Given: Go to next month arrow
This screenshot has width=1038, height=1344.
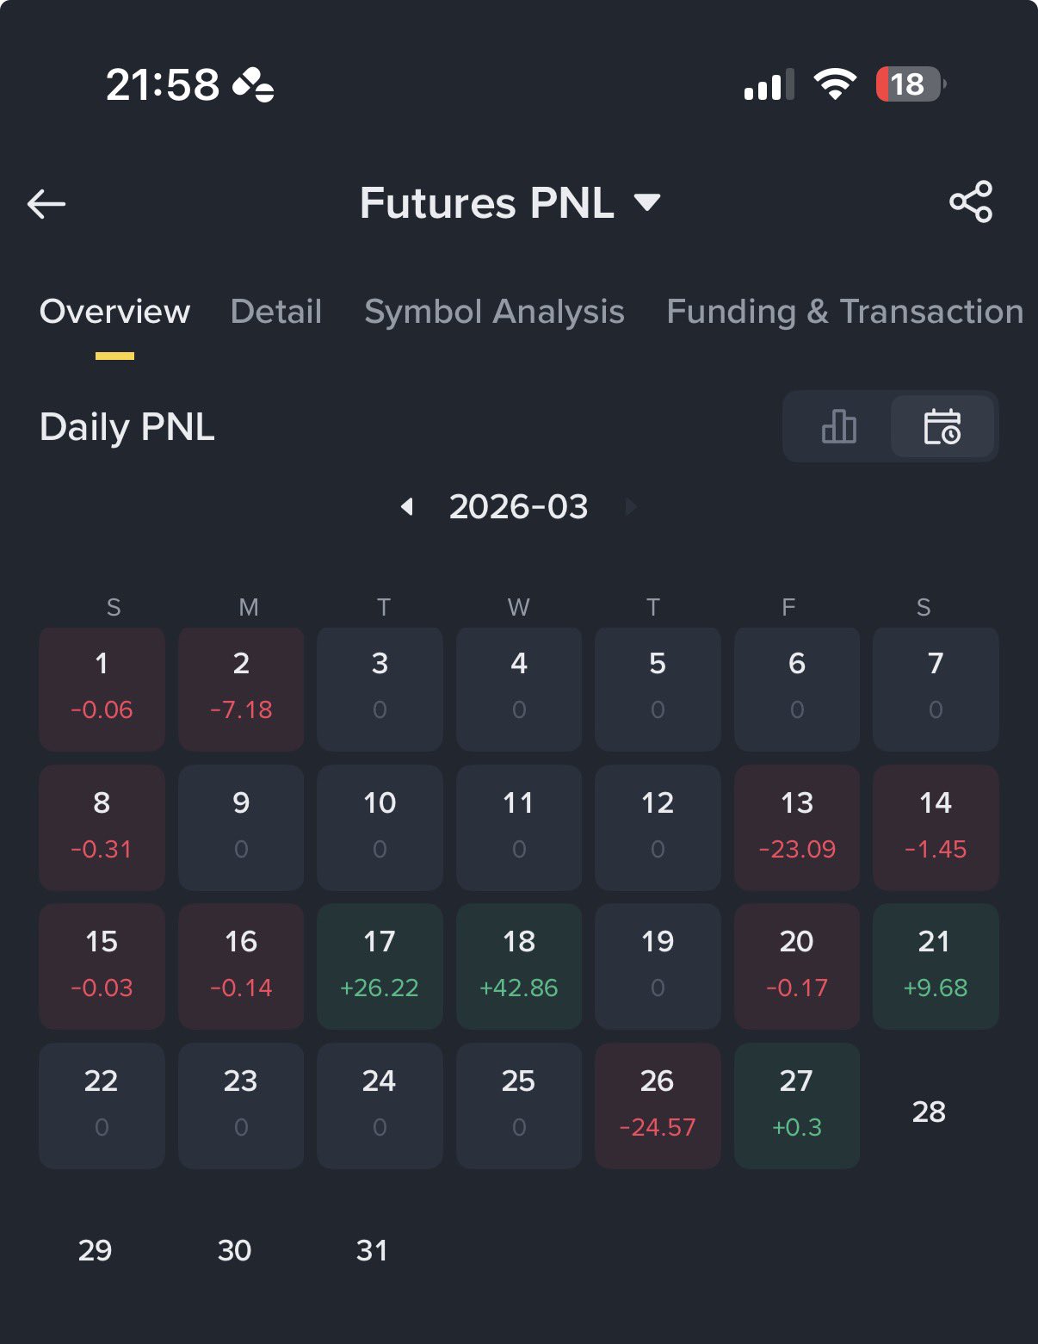Looking at the screenshot, I should click(631, 507).
